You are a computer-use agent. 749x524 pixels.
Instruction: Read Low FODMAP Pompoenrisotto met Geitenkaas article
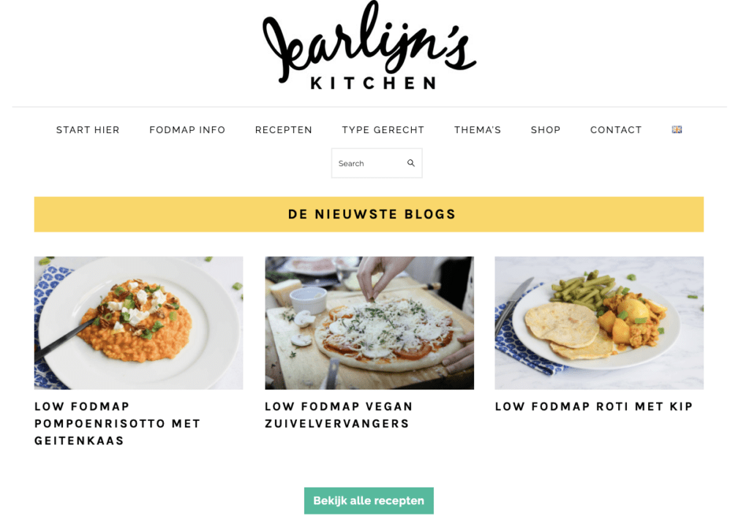118,423
